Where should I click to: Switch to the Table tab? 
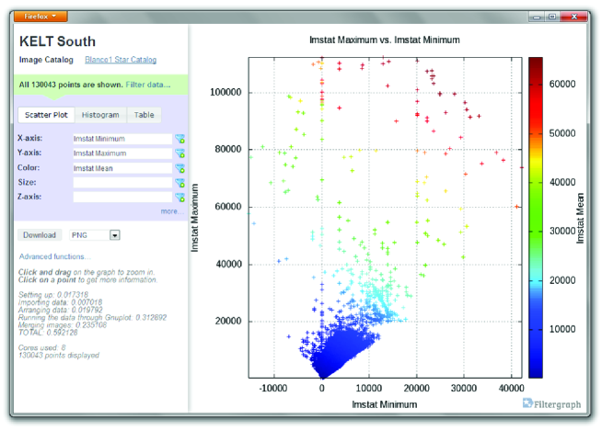coord(144,115)
